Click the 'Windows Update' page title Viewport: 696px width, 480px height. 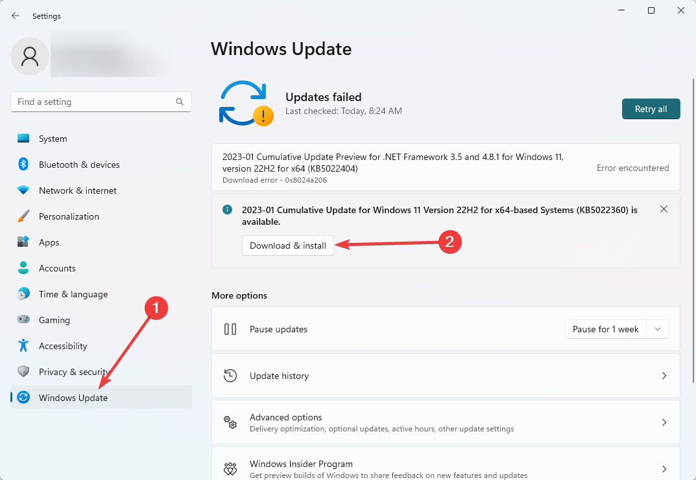[281, 49]
